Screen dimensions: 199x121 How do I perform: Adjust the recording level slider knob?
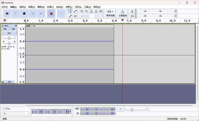point(176,11)
